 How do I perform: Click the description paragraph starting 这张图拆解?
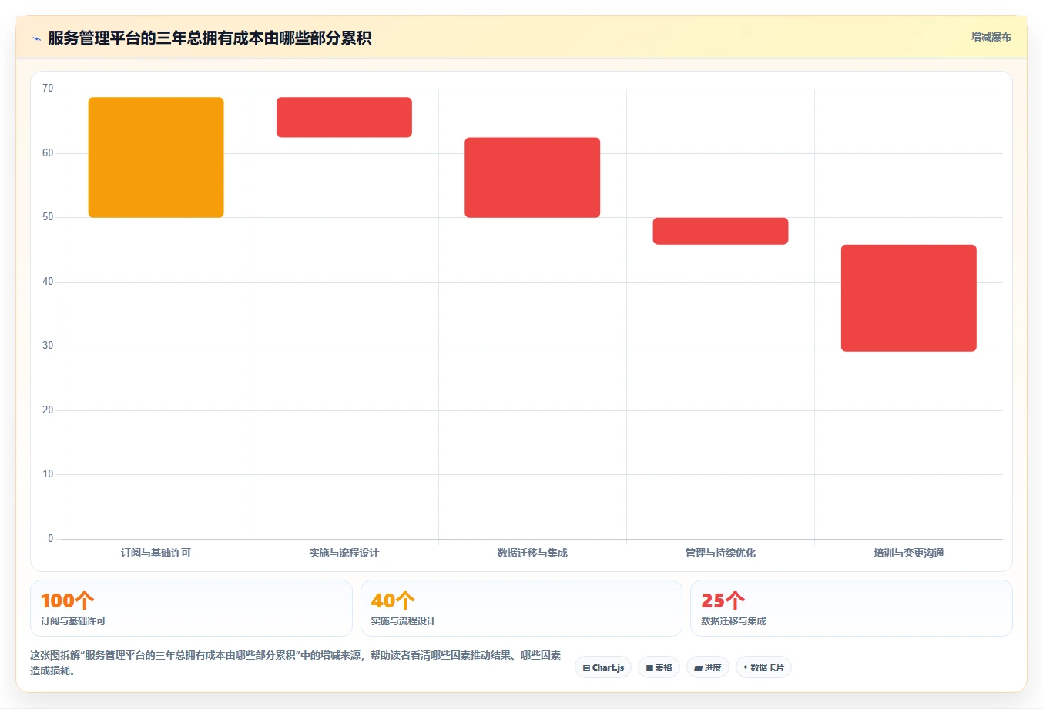pos(296,663)
